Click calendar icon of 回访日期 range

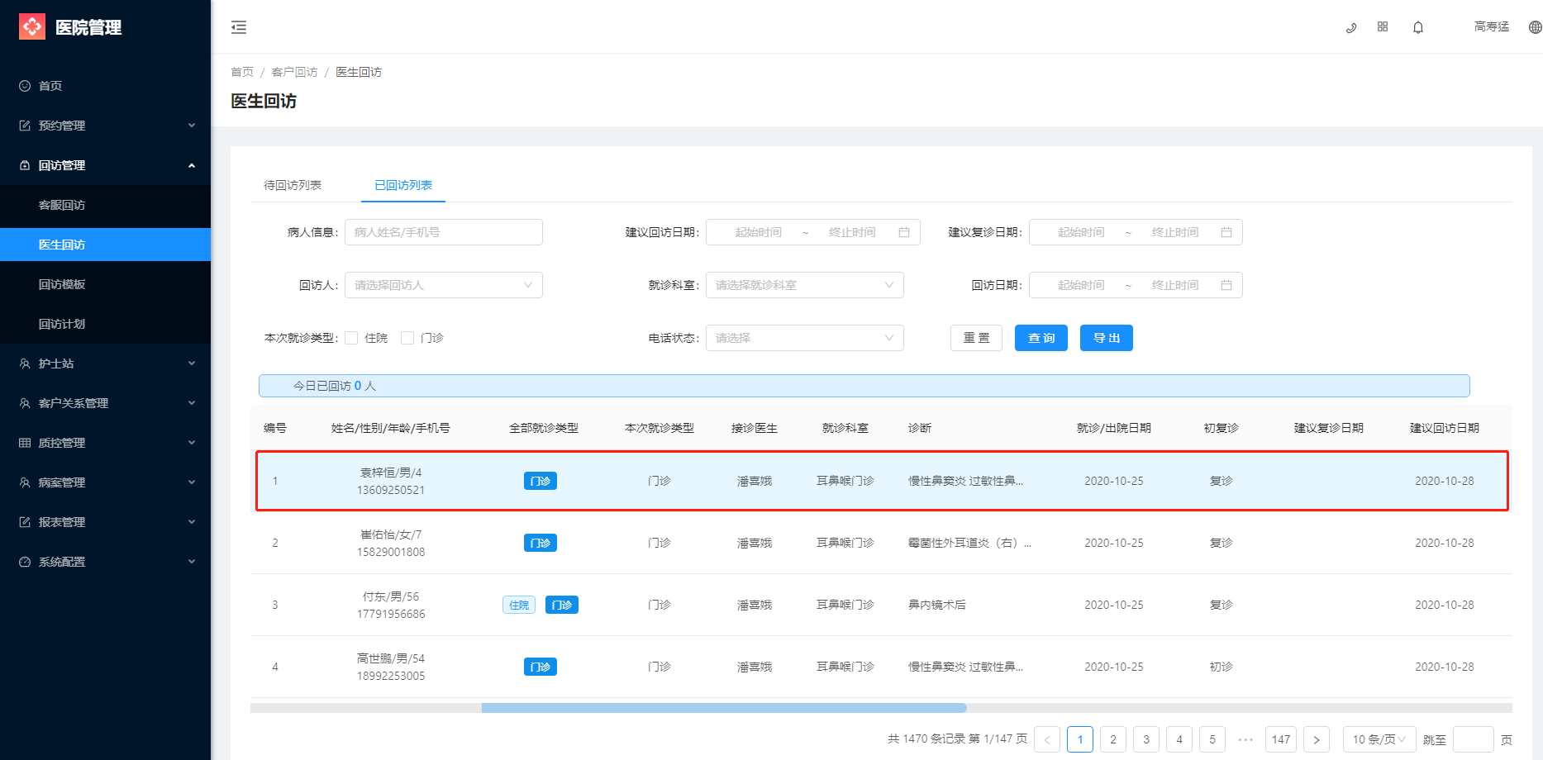point(1226,285)
